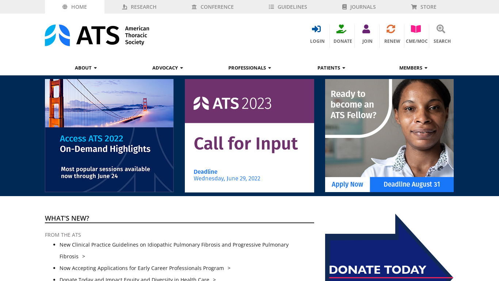The image size is (499, 281).
Task: Expand the ABOUT dropdown menu
Action: [x=86, y=68]
